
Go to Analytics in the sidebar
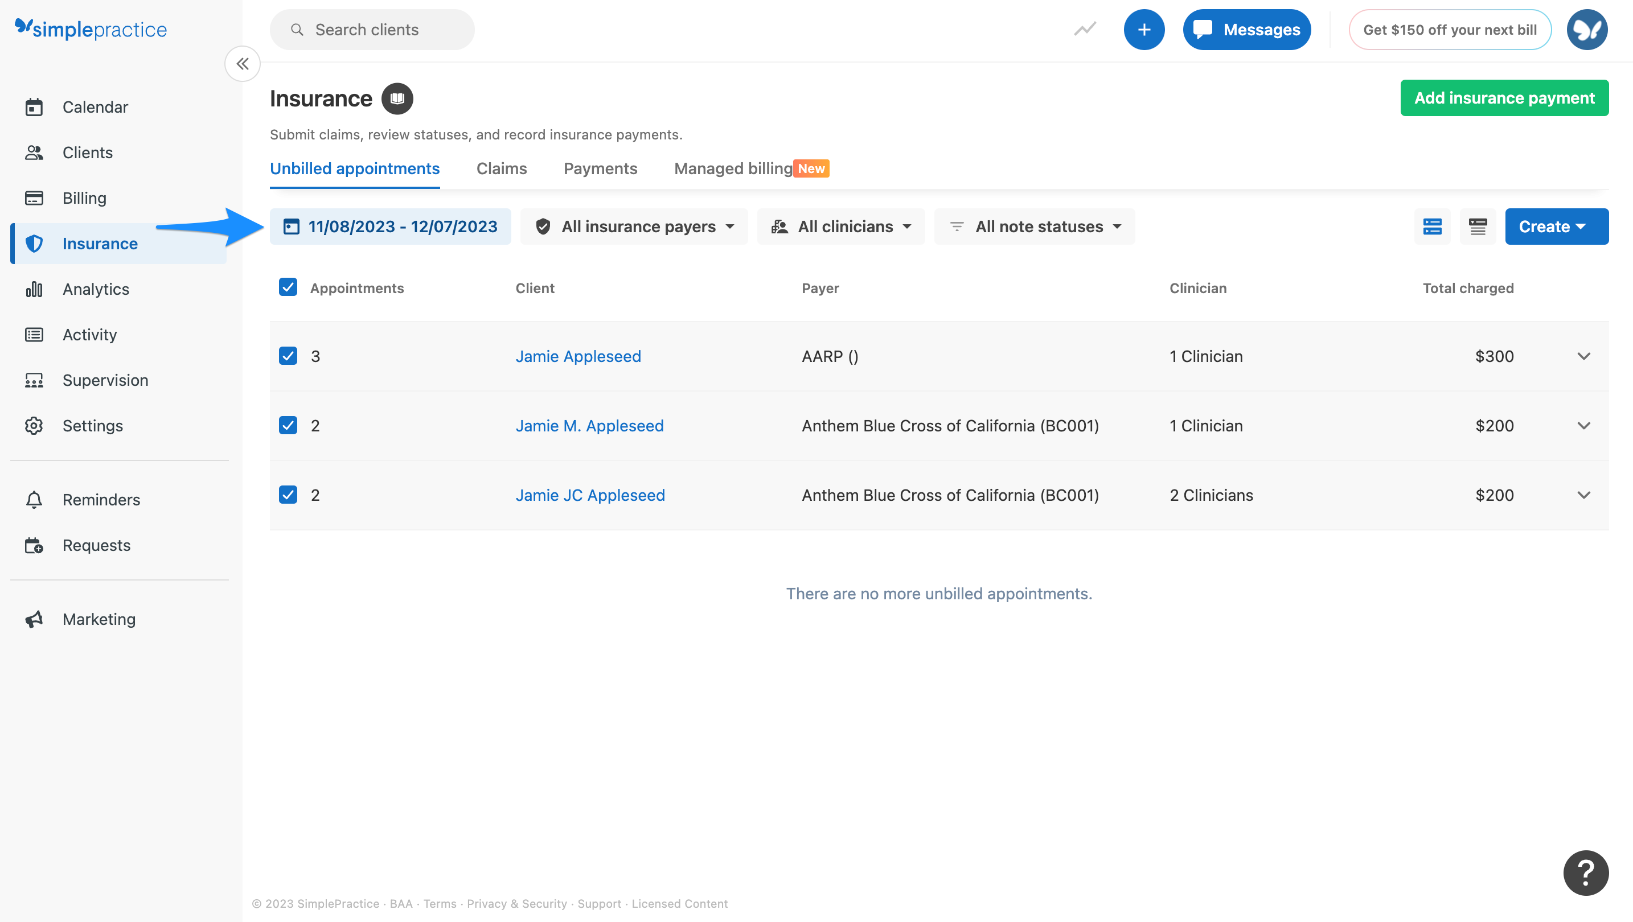[x=96, y=289]
